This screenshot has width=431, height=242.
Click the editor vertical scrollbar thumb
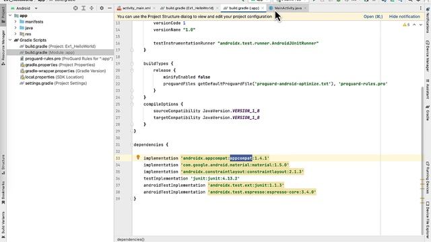coord(423,161)
